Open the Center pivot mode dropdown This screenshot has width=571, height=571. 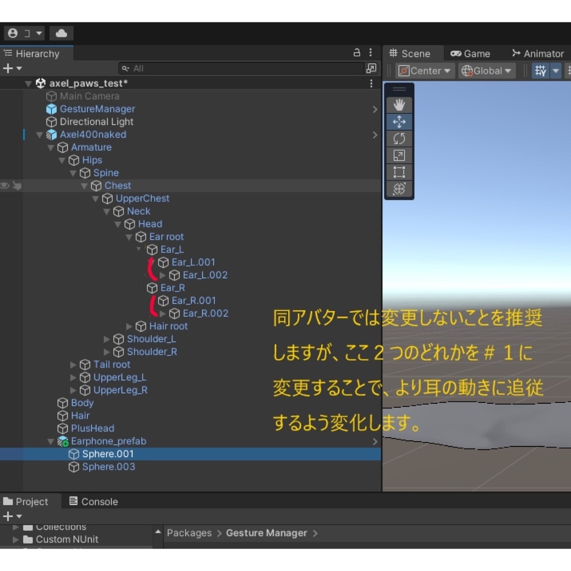point(424,70)
